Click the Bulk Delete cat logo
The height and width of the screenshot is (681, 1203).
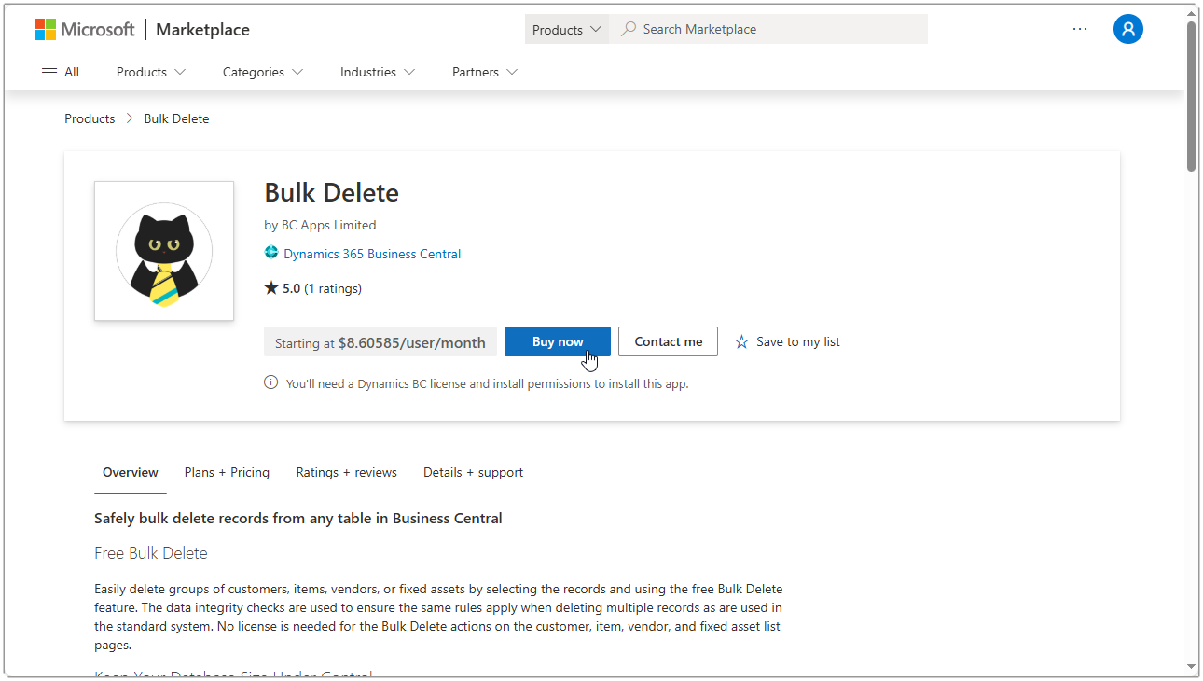tap(163, 250)
